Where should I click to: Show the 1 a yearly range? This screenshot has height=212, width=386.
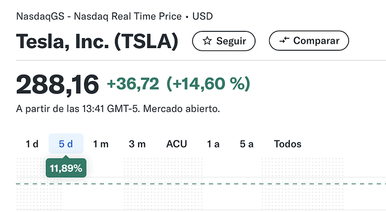click(x=213, y=144)
